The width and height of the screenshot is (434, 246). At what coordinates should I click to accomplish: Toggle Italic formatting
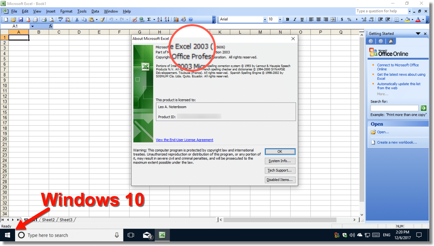(x=295, y=19)
